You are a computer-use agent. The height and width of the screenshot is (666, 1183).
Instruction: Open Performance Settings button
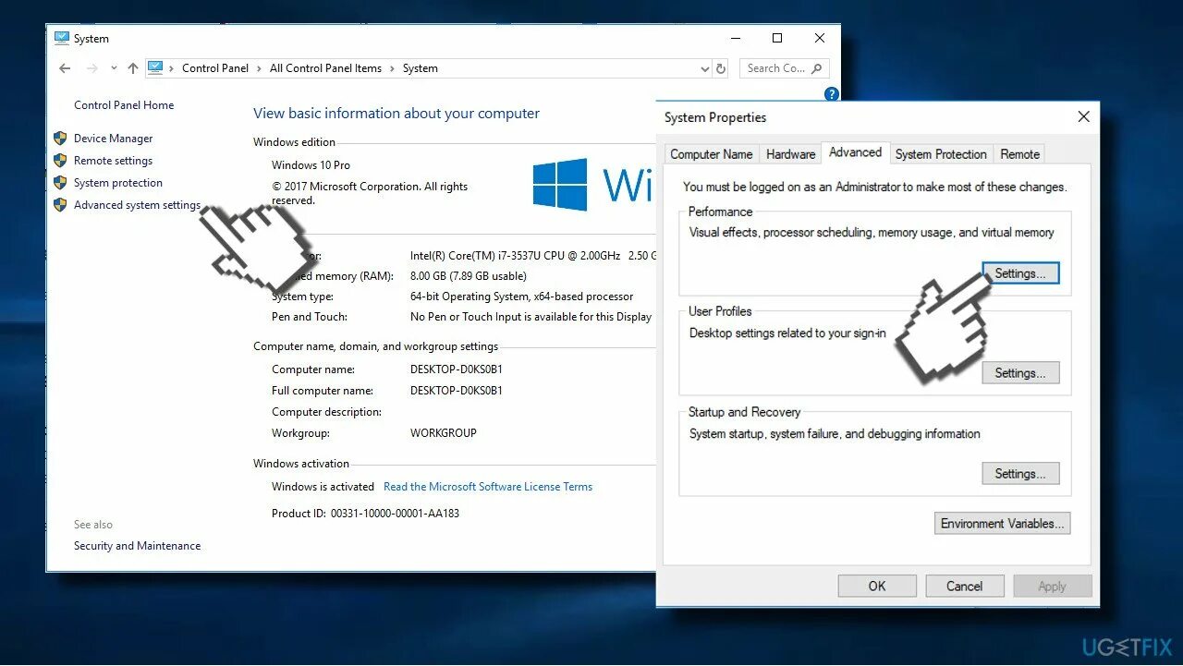click(1020, 273)
